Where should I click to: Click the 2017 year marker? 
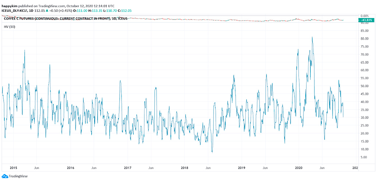pos(127,168)
